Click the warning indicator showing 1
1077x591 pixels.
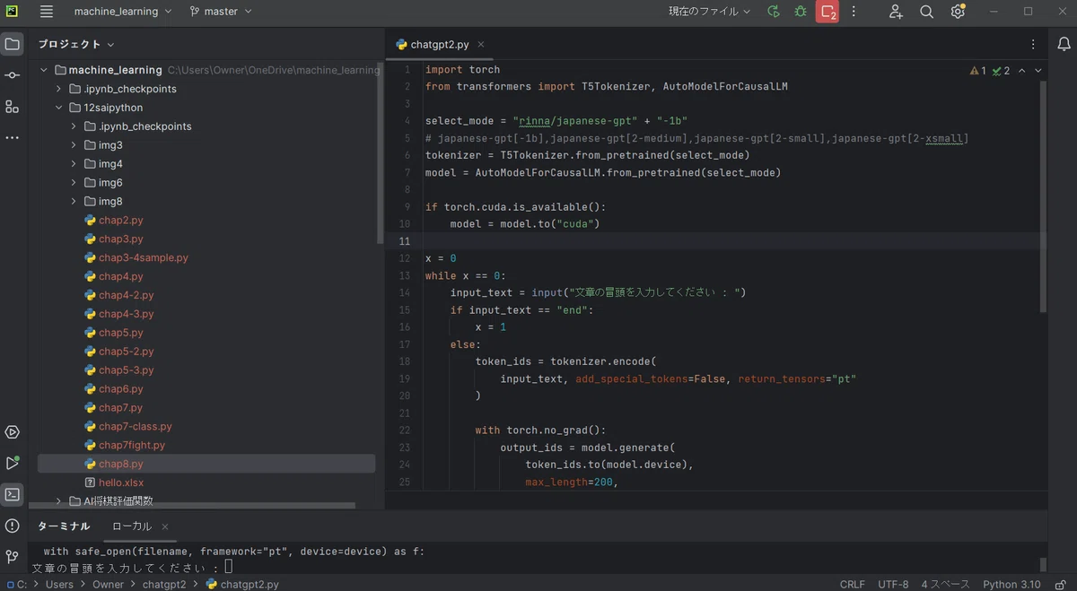click(x=978, y=71)
